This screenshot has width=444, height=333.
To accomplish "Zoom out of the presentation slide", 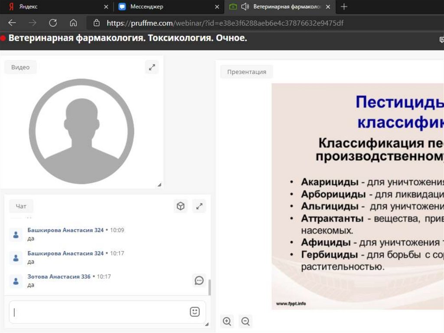I will point(245,321).
